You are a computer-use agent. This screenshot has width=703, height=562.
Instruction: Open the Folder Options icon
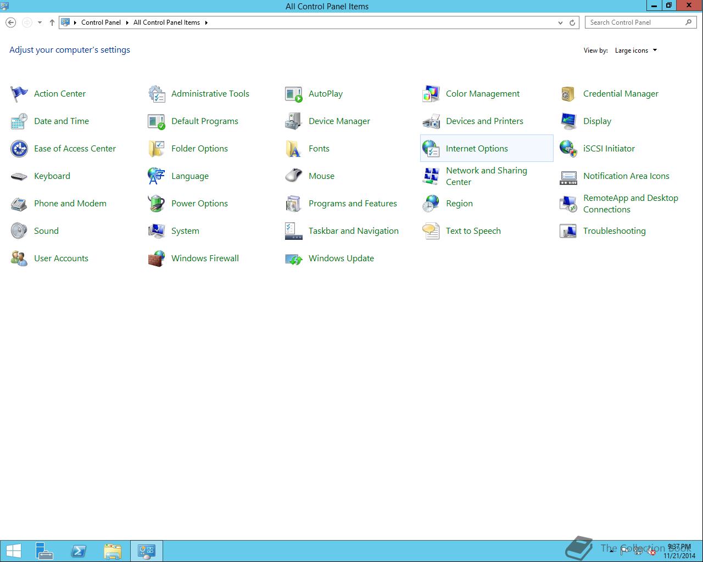[x=157, y=149]
